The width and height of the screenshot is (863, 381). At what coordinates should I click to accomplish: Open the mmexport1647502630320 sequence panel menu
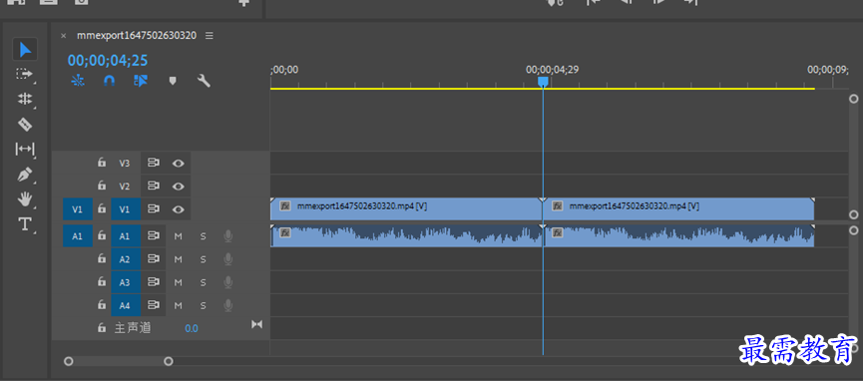tap(210, 36)
